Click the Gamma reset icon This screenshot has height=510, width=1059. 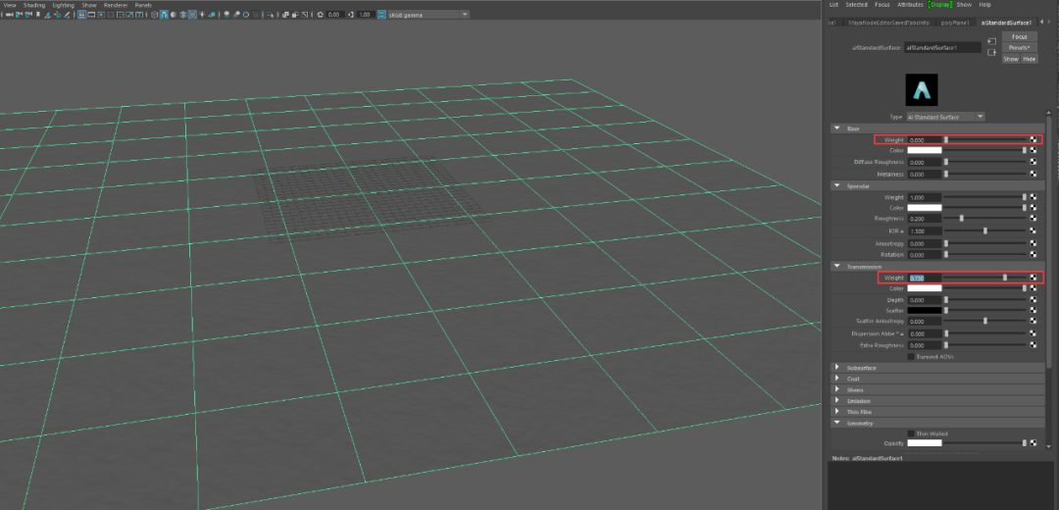[350, 14]
